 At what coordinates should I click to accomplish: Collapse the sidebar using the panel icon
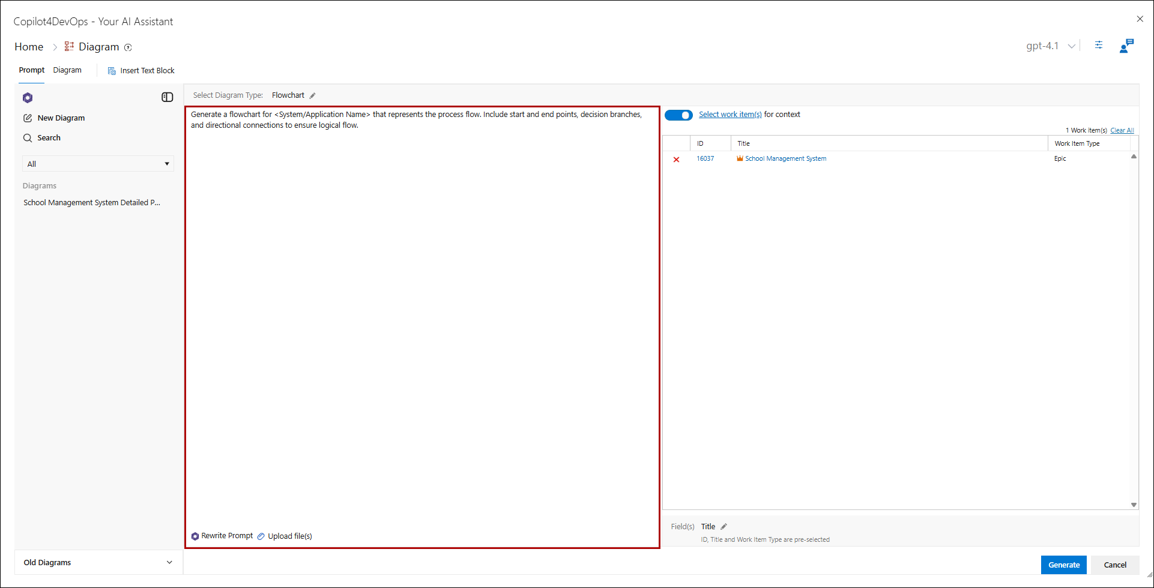(168, 97)
